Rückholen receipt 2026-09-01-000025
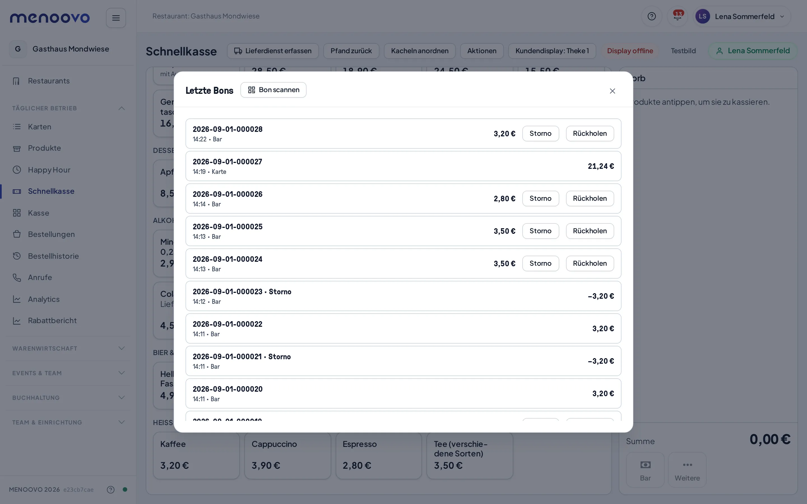 click(x=590, y=231)
